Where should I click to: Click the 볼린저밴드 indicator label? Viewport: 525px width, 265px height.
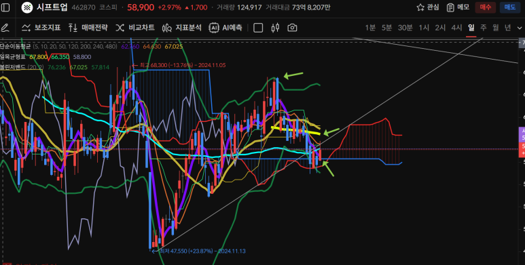coord(13,67)
